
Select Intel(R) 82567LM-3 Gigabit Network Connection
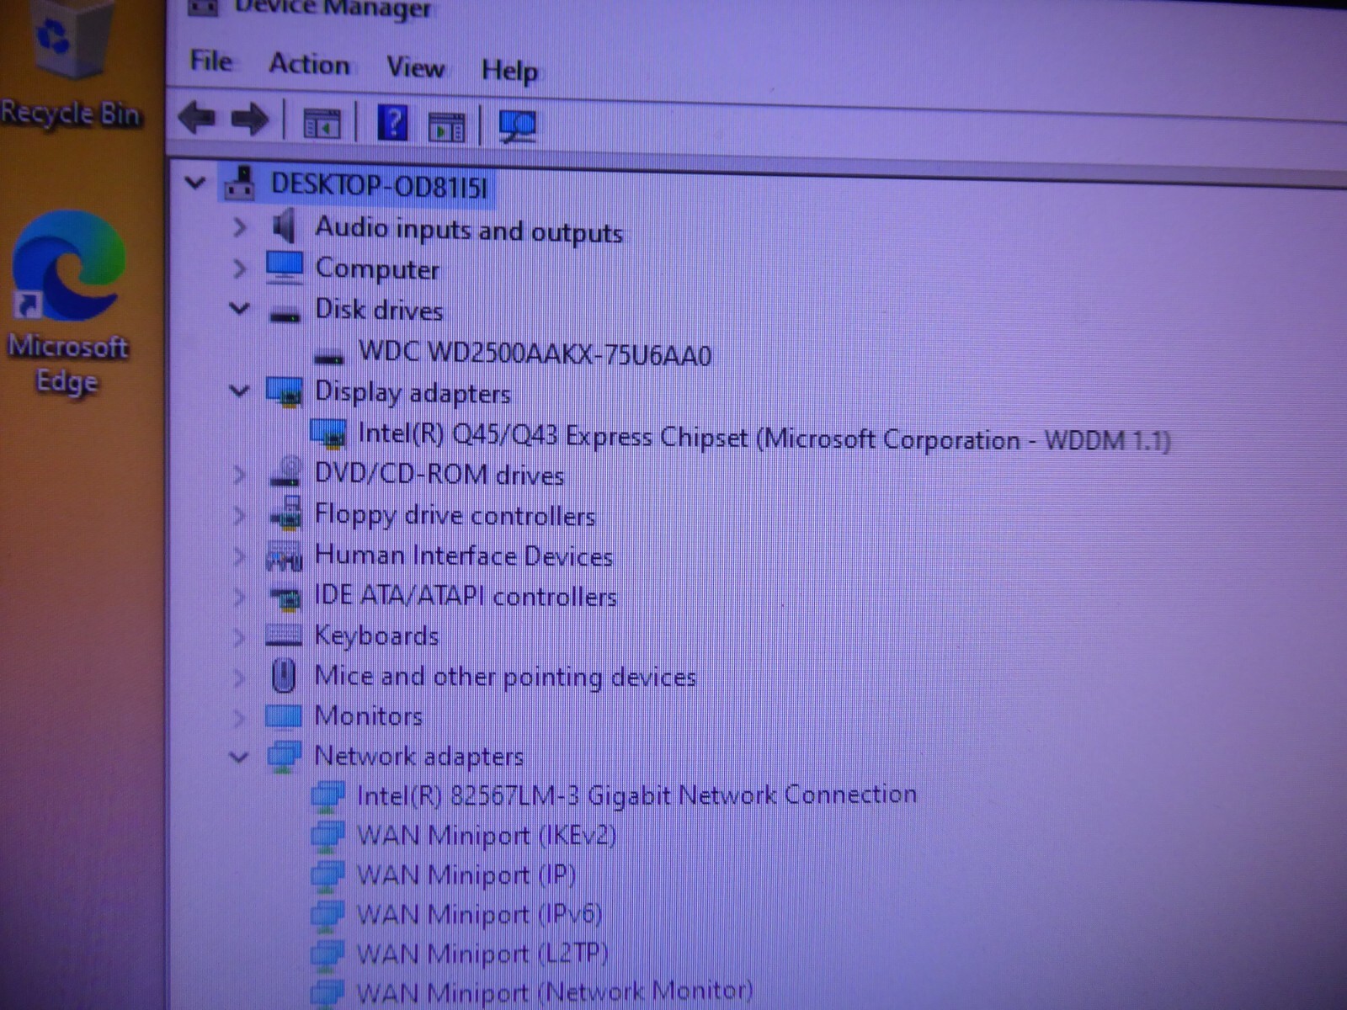(636, 795)
